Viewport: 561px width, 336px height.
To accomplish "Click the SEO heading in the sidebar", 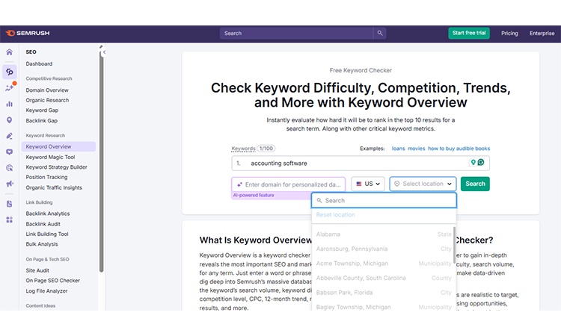I will pos(31,52).
